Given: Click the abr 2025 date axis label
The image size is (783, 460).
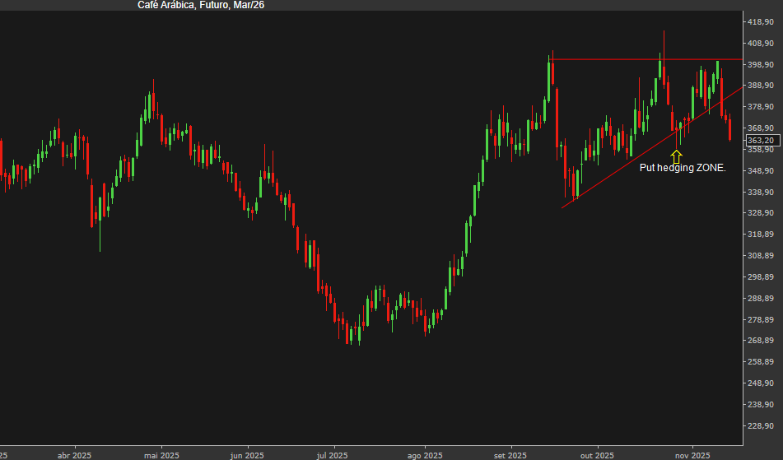Looking at the screenshot, I should pyautogui.click(x=74, y=456).
